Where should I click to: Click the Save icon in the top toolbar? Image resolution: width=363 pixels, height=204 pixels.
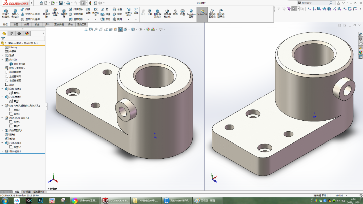click(x=61, y=3)
